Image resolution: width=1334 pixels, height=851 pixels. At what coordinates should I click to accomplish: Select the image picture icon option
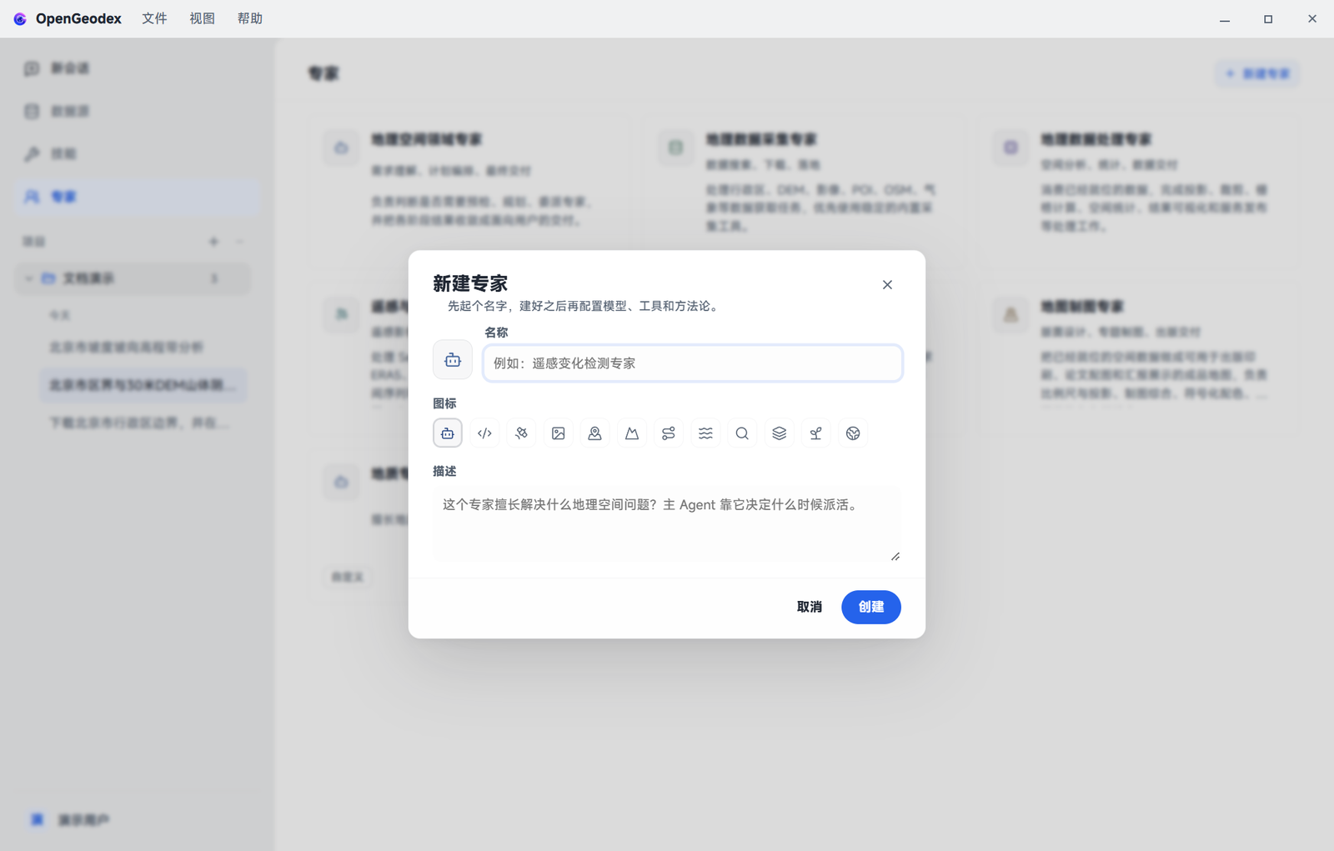559,433
